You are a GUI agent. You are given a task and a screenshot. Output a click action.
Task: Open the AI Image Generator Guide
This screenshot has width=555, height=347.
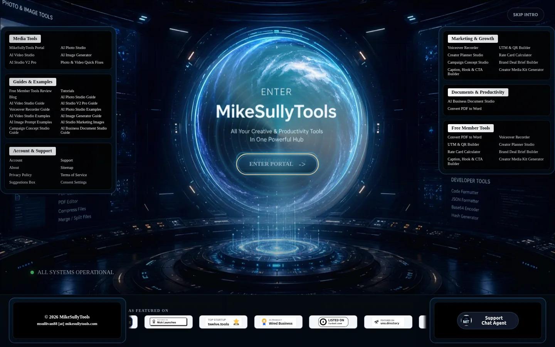(81, 116)
